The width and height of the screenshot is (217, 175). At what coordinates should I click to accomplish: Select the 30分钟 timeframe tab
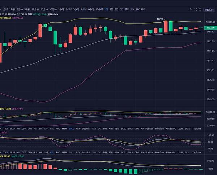(x=53, y=9)
